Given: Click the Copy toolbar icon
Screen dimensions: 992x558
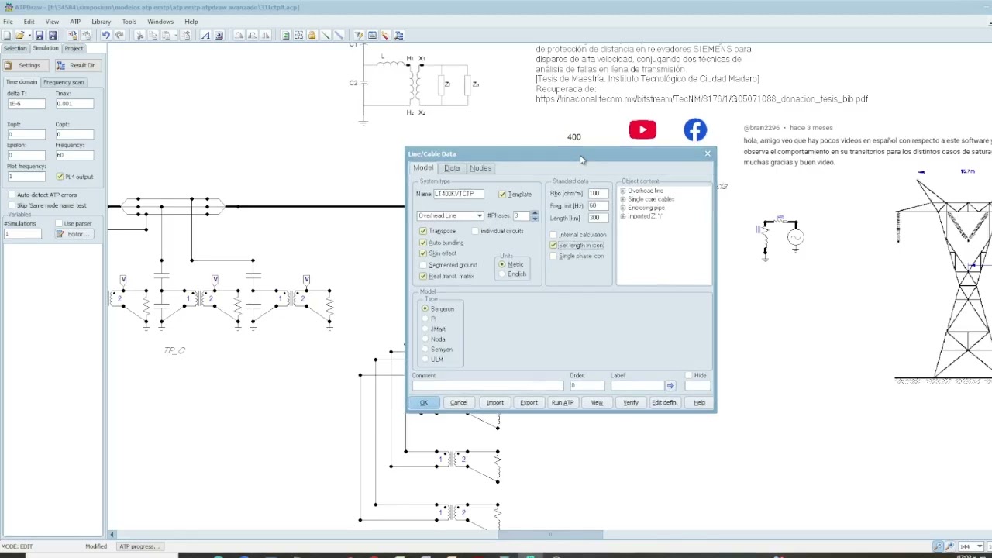Looking at the screenshot, I should pyautogui.click(x=153, y=35).
